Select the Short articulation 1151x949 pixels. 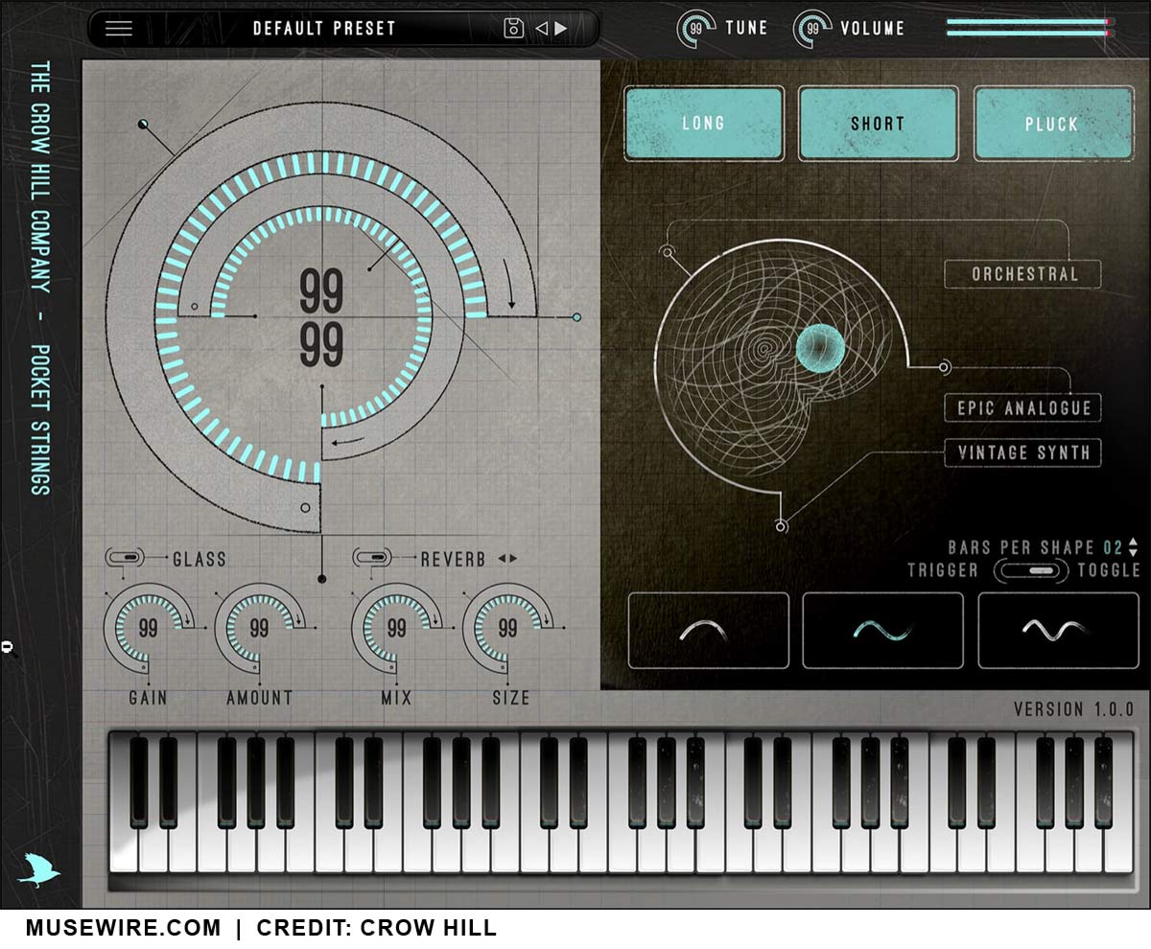(x=878, y=124)
